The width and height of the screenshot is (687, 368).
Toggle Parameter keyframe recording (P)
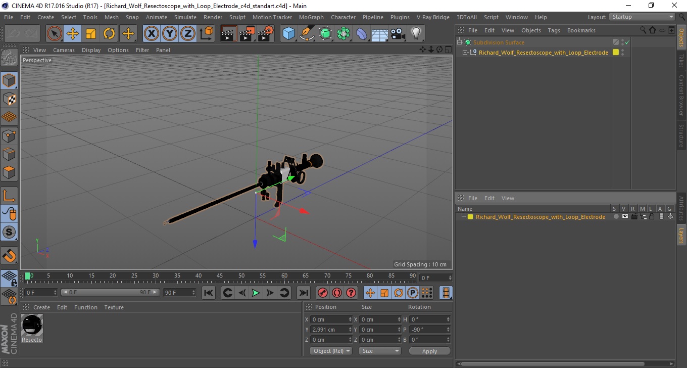pos(413,293)
